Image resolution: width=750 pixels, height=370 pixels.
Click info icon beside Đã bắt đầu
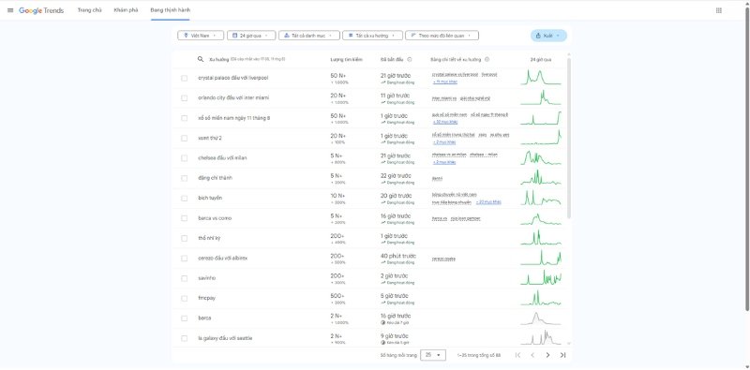pyautogui.click(x=410, y=60)
